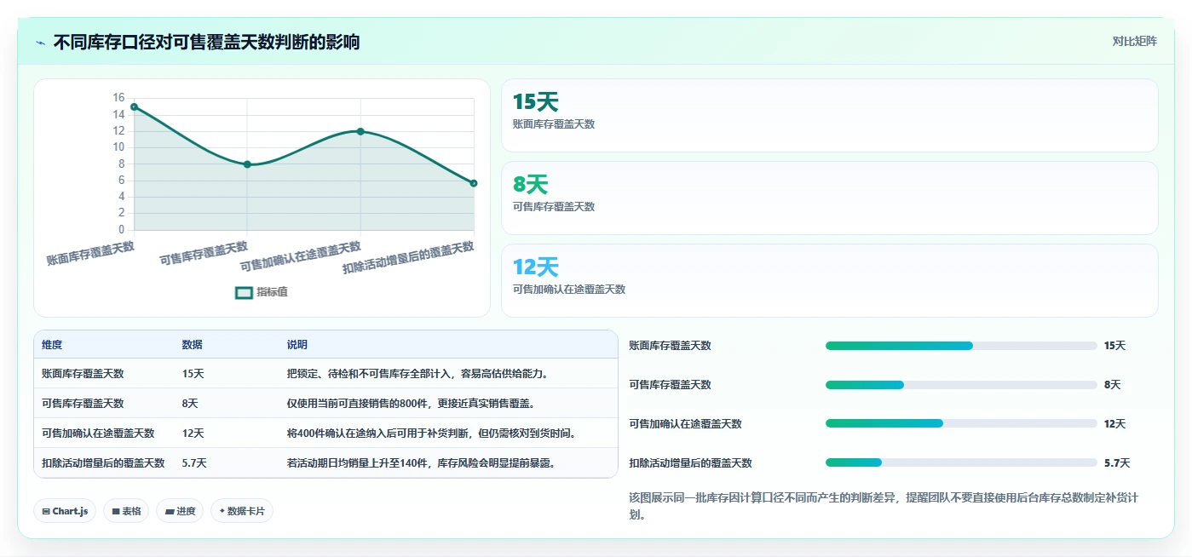Viewport: 1192px width, 557px height.
Task: Select the 15天 data card
Action: (829, 115)
